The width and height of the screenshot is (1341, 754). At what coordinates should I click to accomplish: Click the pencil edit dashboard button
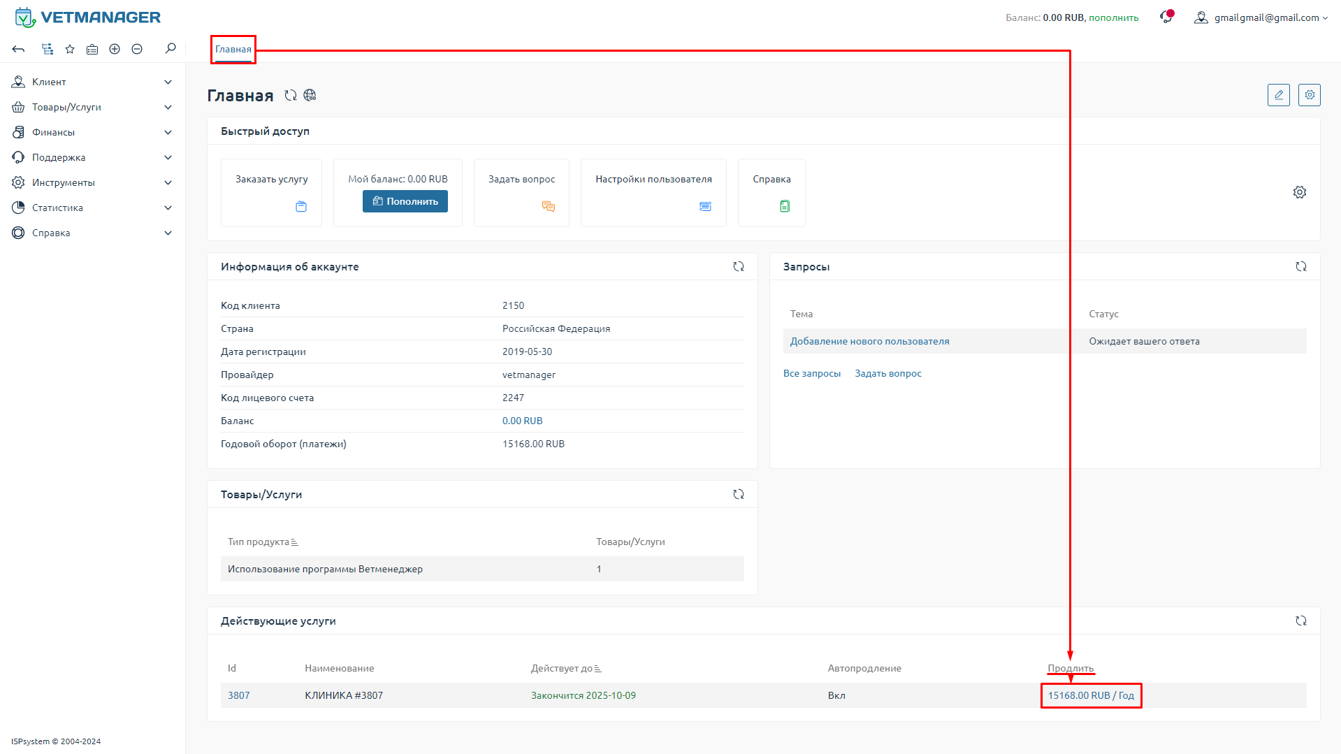[x=1278, y=95]
